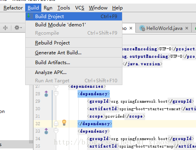Viewport: 196px width, 150px height.
Task: Select Generate Ant Build... option
Action: click(74, 53)
